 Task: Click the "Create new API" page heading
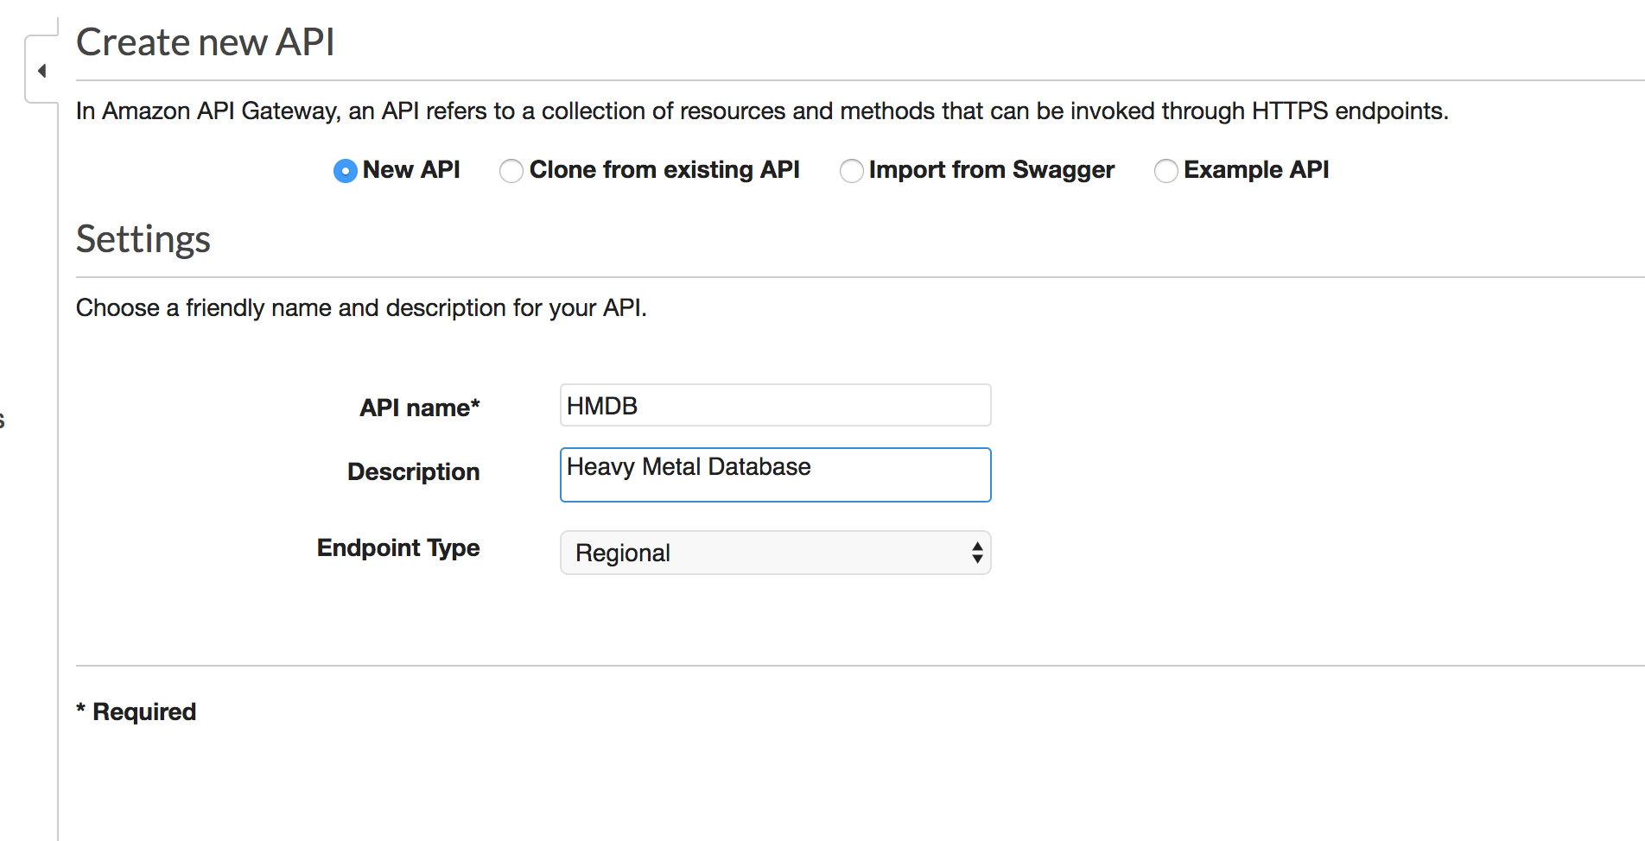coord(205,42)
